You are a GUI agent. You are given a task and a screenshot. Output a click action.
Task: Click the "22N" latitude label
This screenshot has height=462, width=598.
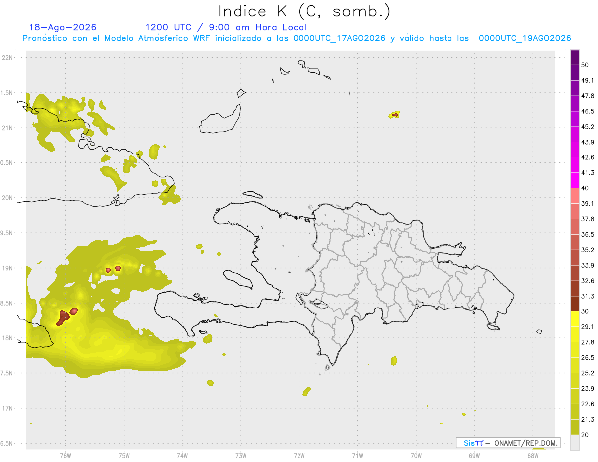coord(7,58)
